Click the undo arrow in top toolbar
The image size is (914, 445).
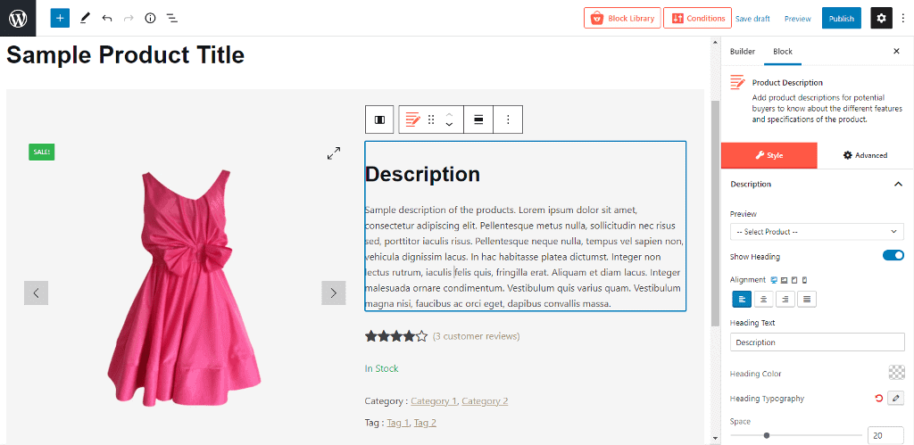107,18
